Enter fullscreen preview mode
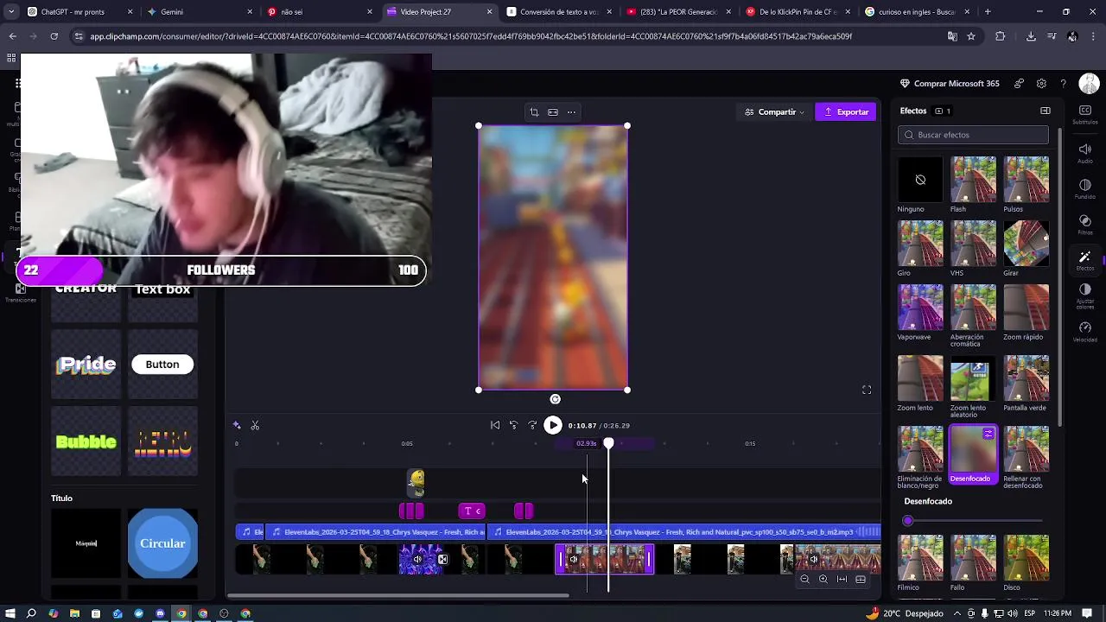The height and width of the screenshot is (622, 1106). (867, 390)
